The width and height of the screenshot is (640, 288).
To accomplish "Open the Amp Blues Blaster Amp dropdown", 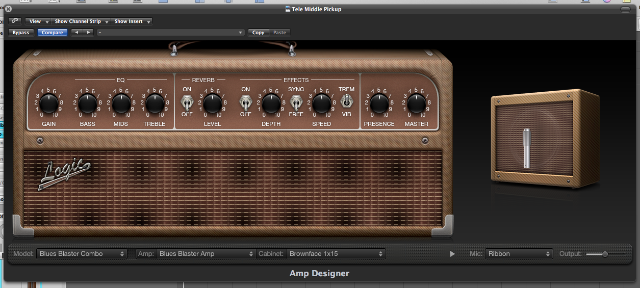I will [x=206, y=254].
